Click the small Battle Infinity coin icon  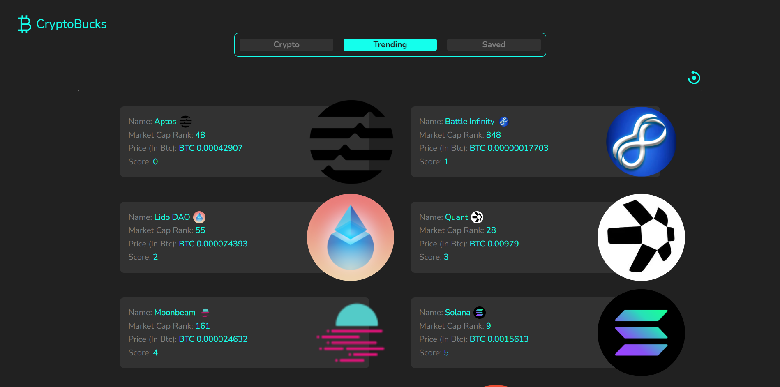coord(504,122)
